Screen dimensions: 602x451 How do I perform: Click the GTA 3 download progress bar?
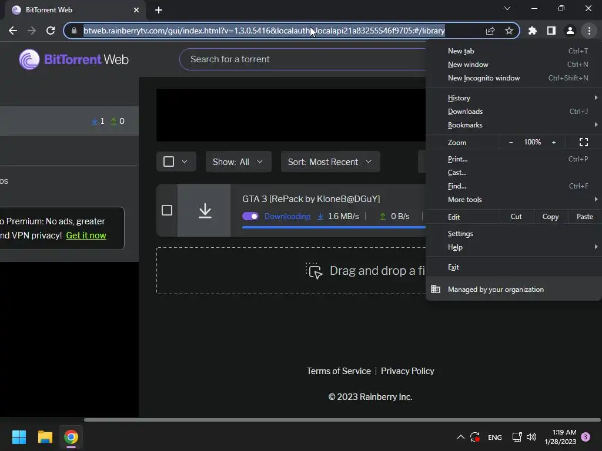pyautogui.click(x=334, y=227)
